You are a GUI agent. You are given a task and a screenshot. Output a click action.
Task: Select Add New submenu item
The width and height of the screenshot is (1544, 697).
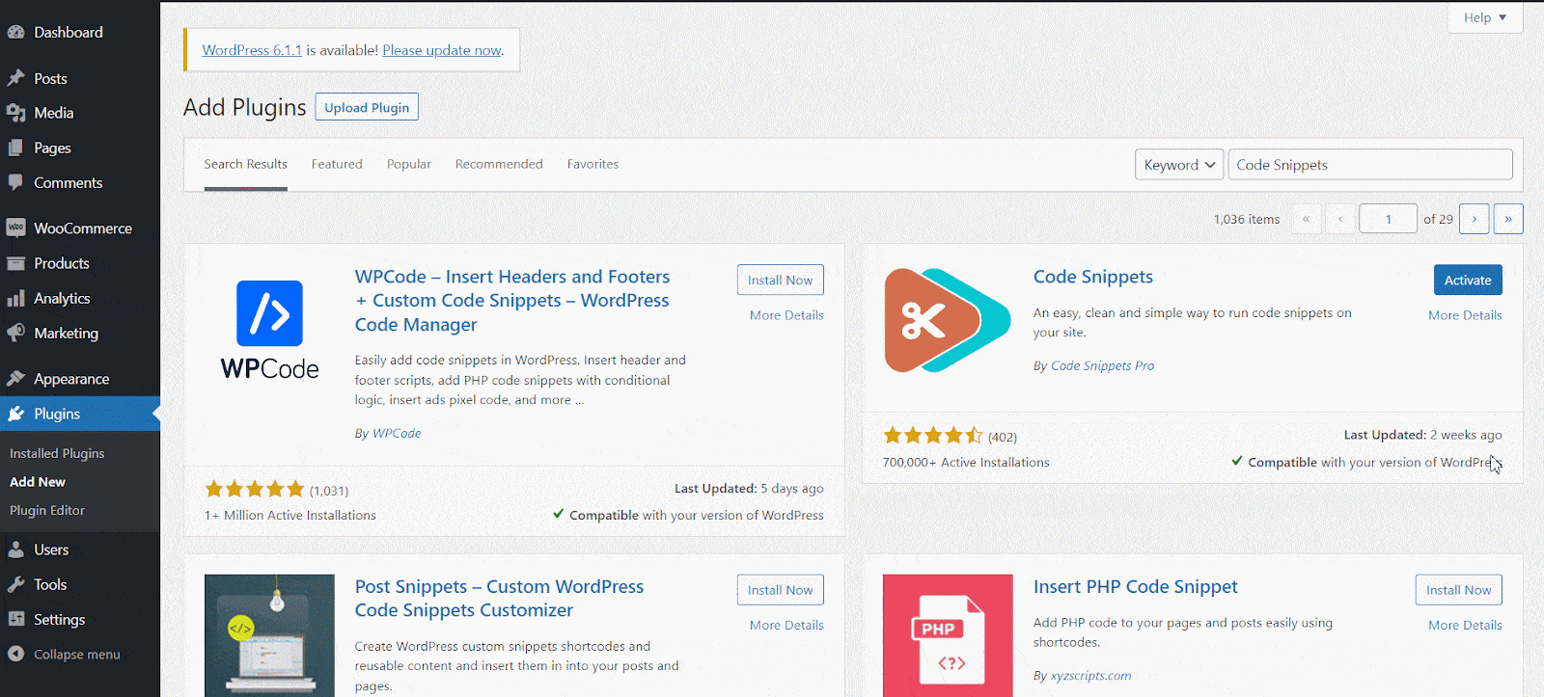38,482
